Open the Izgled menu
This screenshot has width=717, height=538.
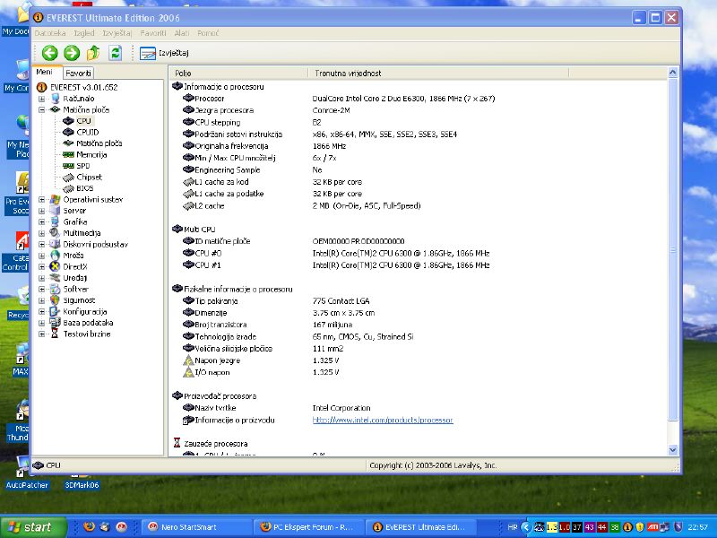coord(84,33)
